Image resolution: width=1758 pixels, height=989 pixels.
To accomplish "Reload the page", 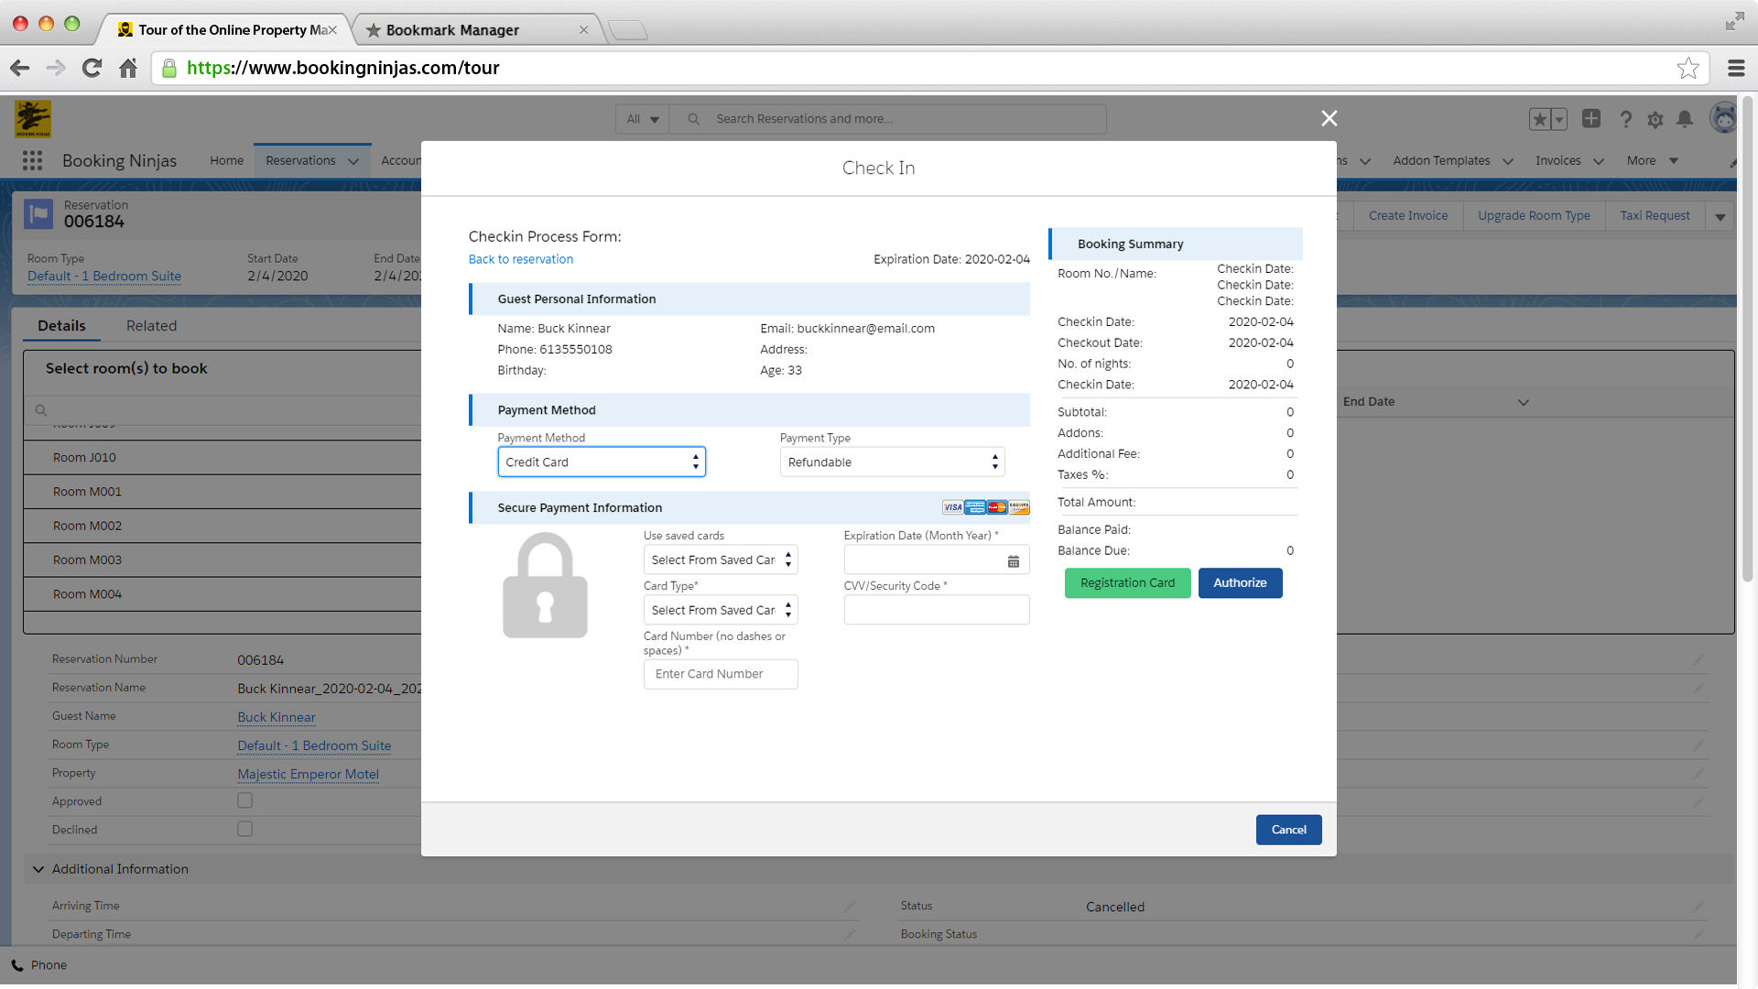I will pyautogui.click(x=92, y=68).
